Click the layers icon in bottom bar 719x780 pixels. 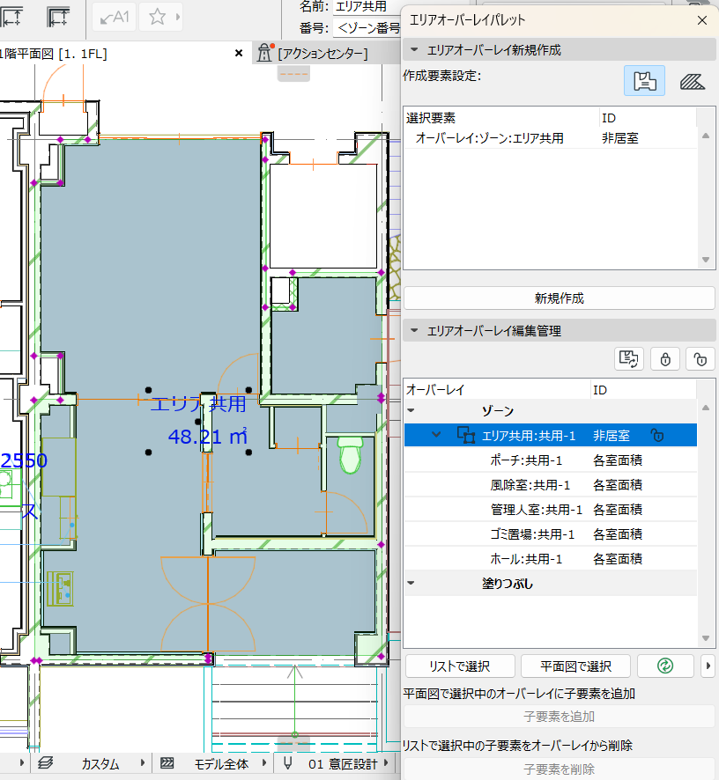[45, 762]
